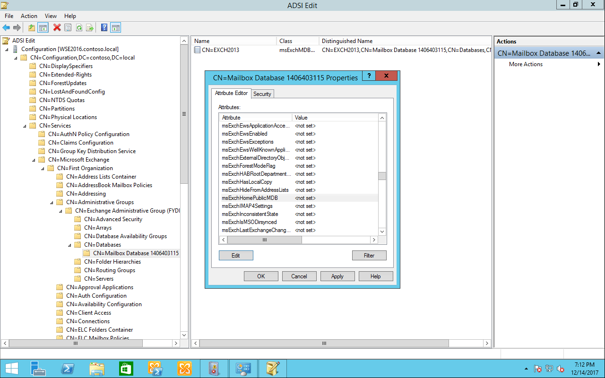Go up one level using folder arrow icon

[32, 27]
